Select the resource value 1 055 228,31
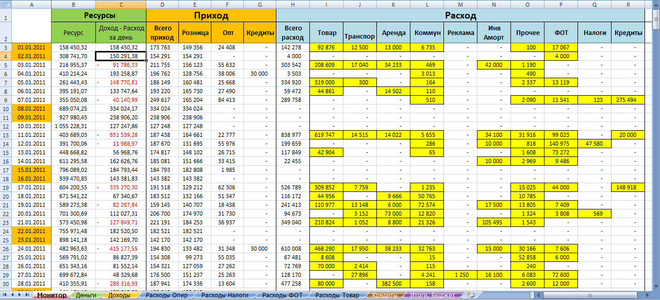 [x=73, y=126]
